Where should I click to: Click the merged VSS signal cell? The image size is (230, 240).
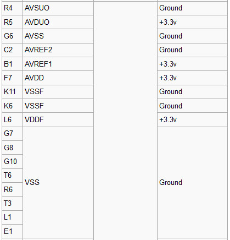[x=58, y=182]
